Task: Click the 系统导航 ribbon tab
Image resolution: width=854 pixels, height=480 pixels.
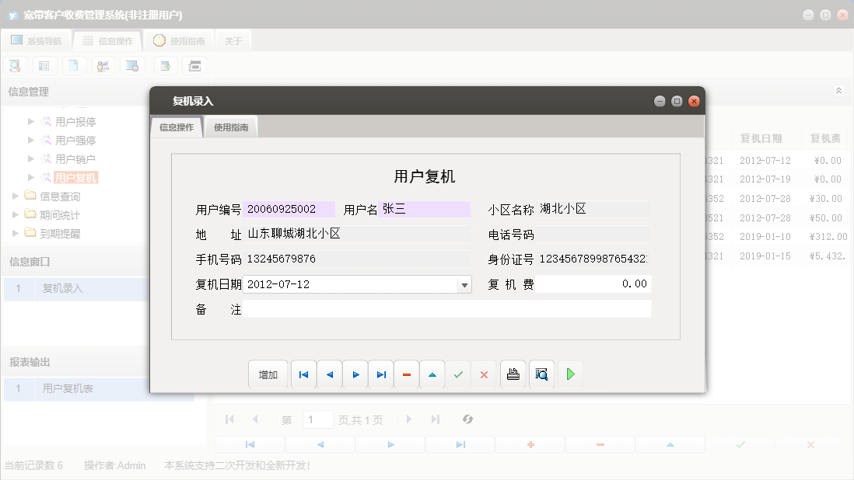Action: 40,40
